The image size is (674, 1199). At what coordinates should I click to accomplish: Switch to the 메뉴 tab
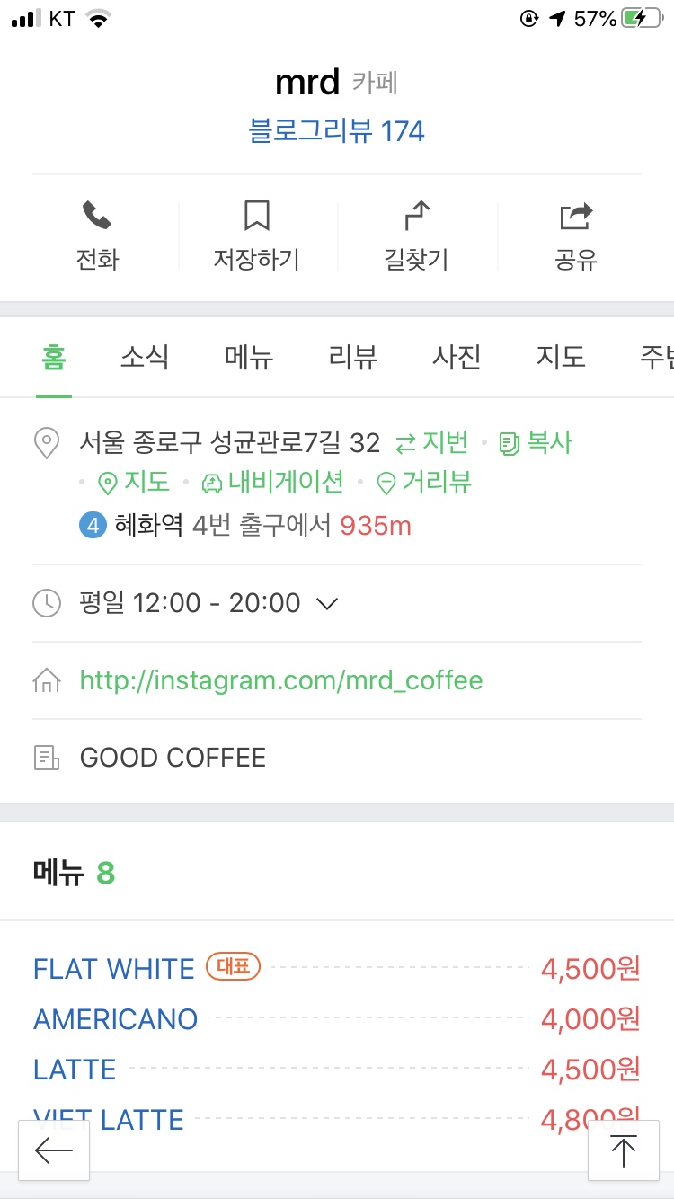click(249, 357)
